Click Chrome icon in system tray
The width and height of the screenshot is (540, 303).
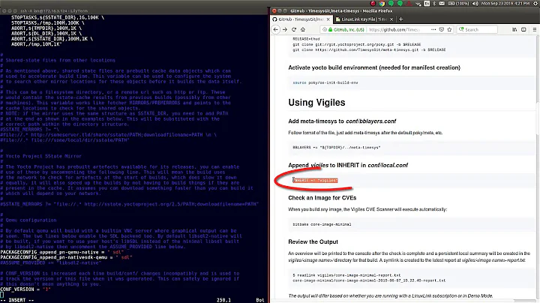[x=382, y=4]
